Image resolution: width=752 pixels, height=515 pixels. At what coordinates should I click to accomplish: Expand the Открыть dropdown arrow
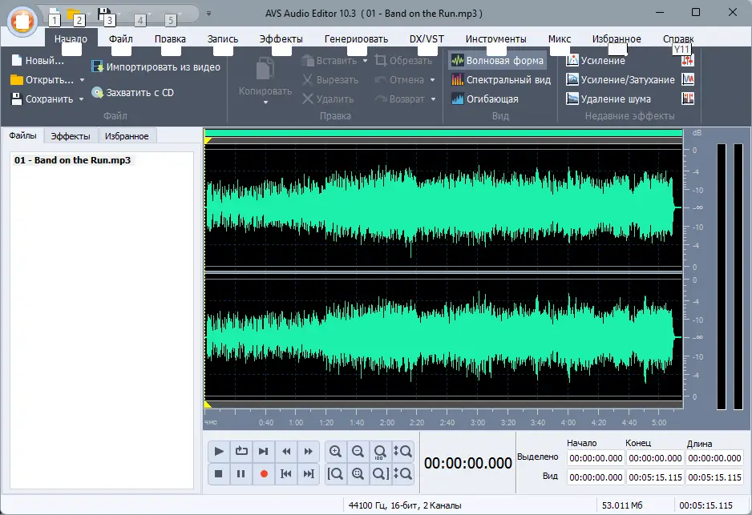pos(82,80)
